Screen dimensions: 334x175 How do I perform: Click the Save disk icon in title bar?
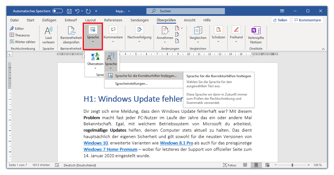69,11
